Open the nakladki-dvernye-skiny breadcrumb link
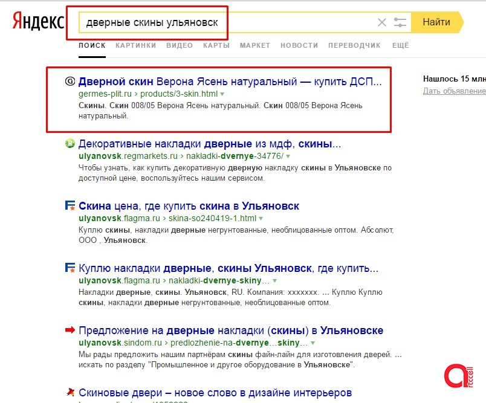This screenshot has width=486, height=403. coord(219,280)
